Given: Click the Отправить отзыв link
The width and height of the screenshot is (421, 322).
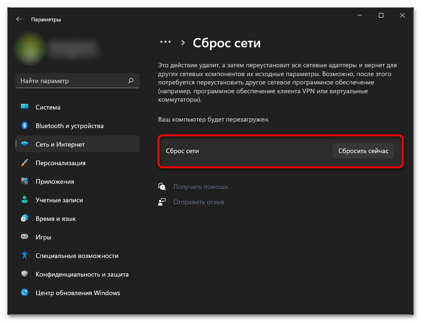Looking at the screenshot, I should click(198, 202).
